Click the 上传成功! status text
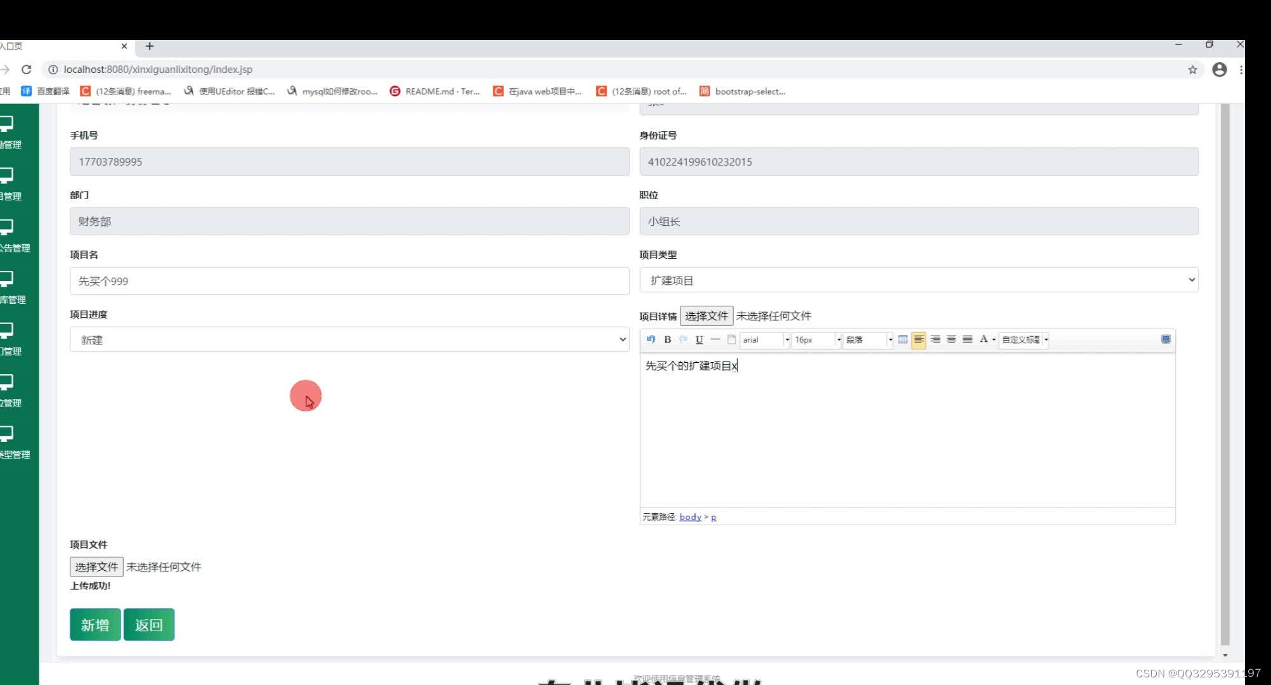 pyautogui.click(x=90, y=585)
